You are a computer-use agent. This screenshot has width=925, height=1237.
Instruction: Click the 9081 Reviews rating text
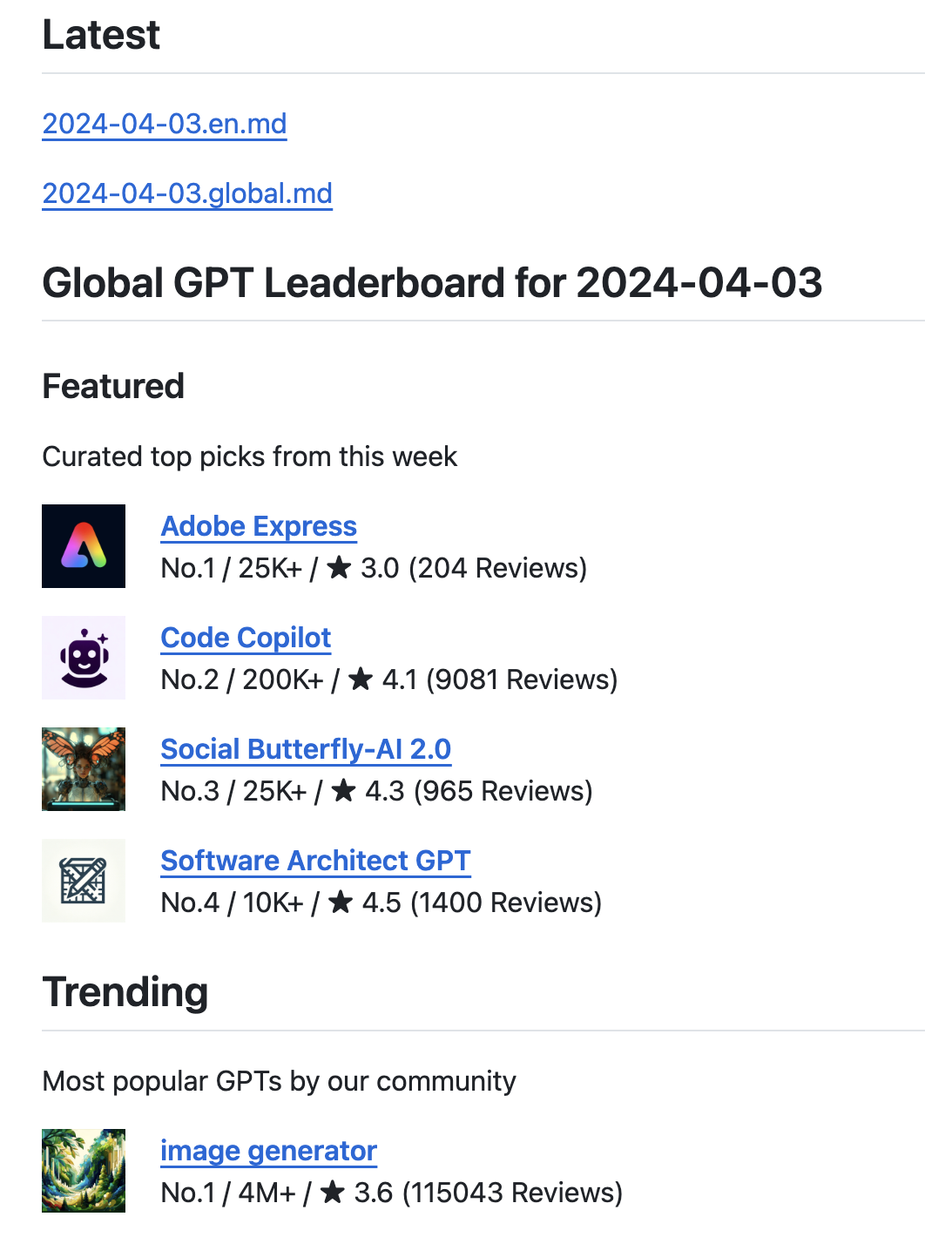coord(522,679)
